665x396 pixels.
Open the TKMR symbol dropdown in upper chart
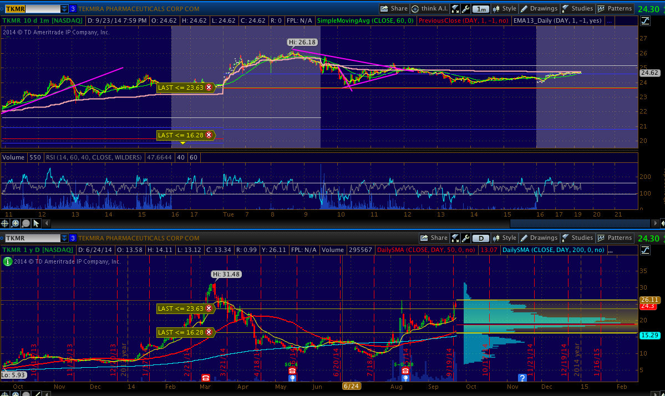[64, 9]
